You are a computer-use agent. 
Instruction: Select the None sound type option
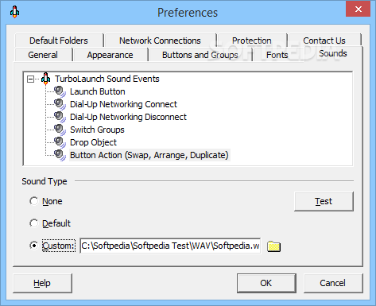tap(33, 201)
